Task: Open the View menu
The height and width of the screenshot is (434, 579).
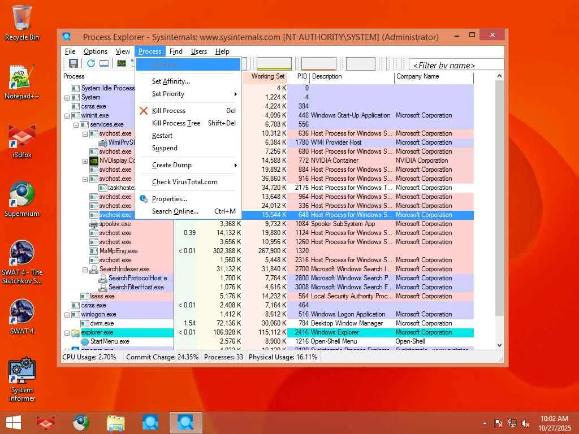Action: coord(123,51)
